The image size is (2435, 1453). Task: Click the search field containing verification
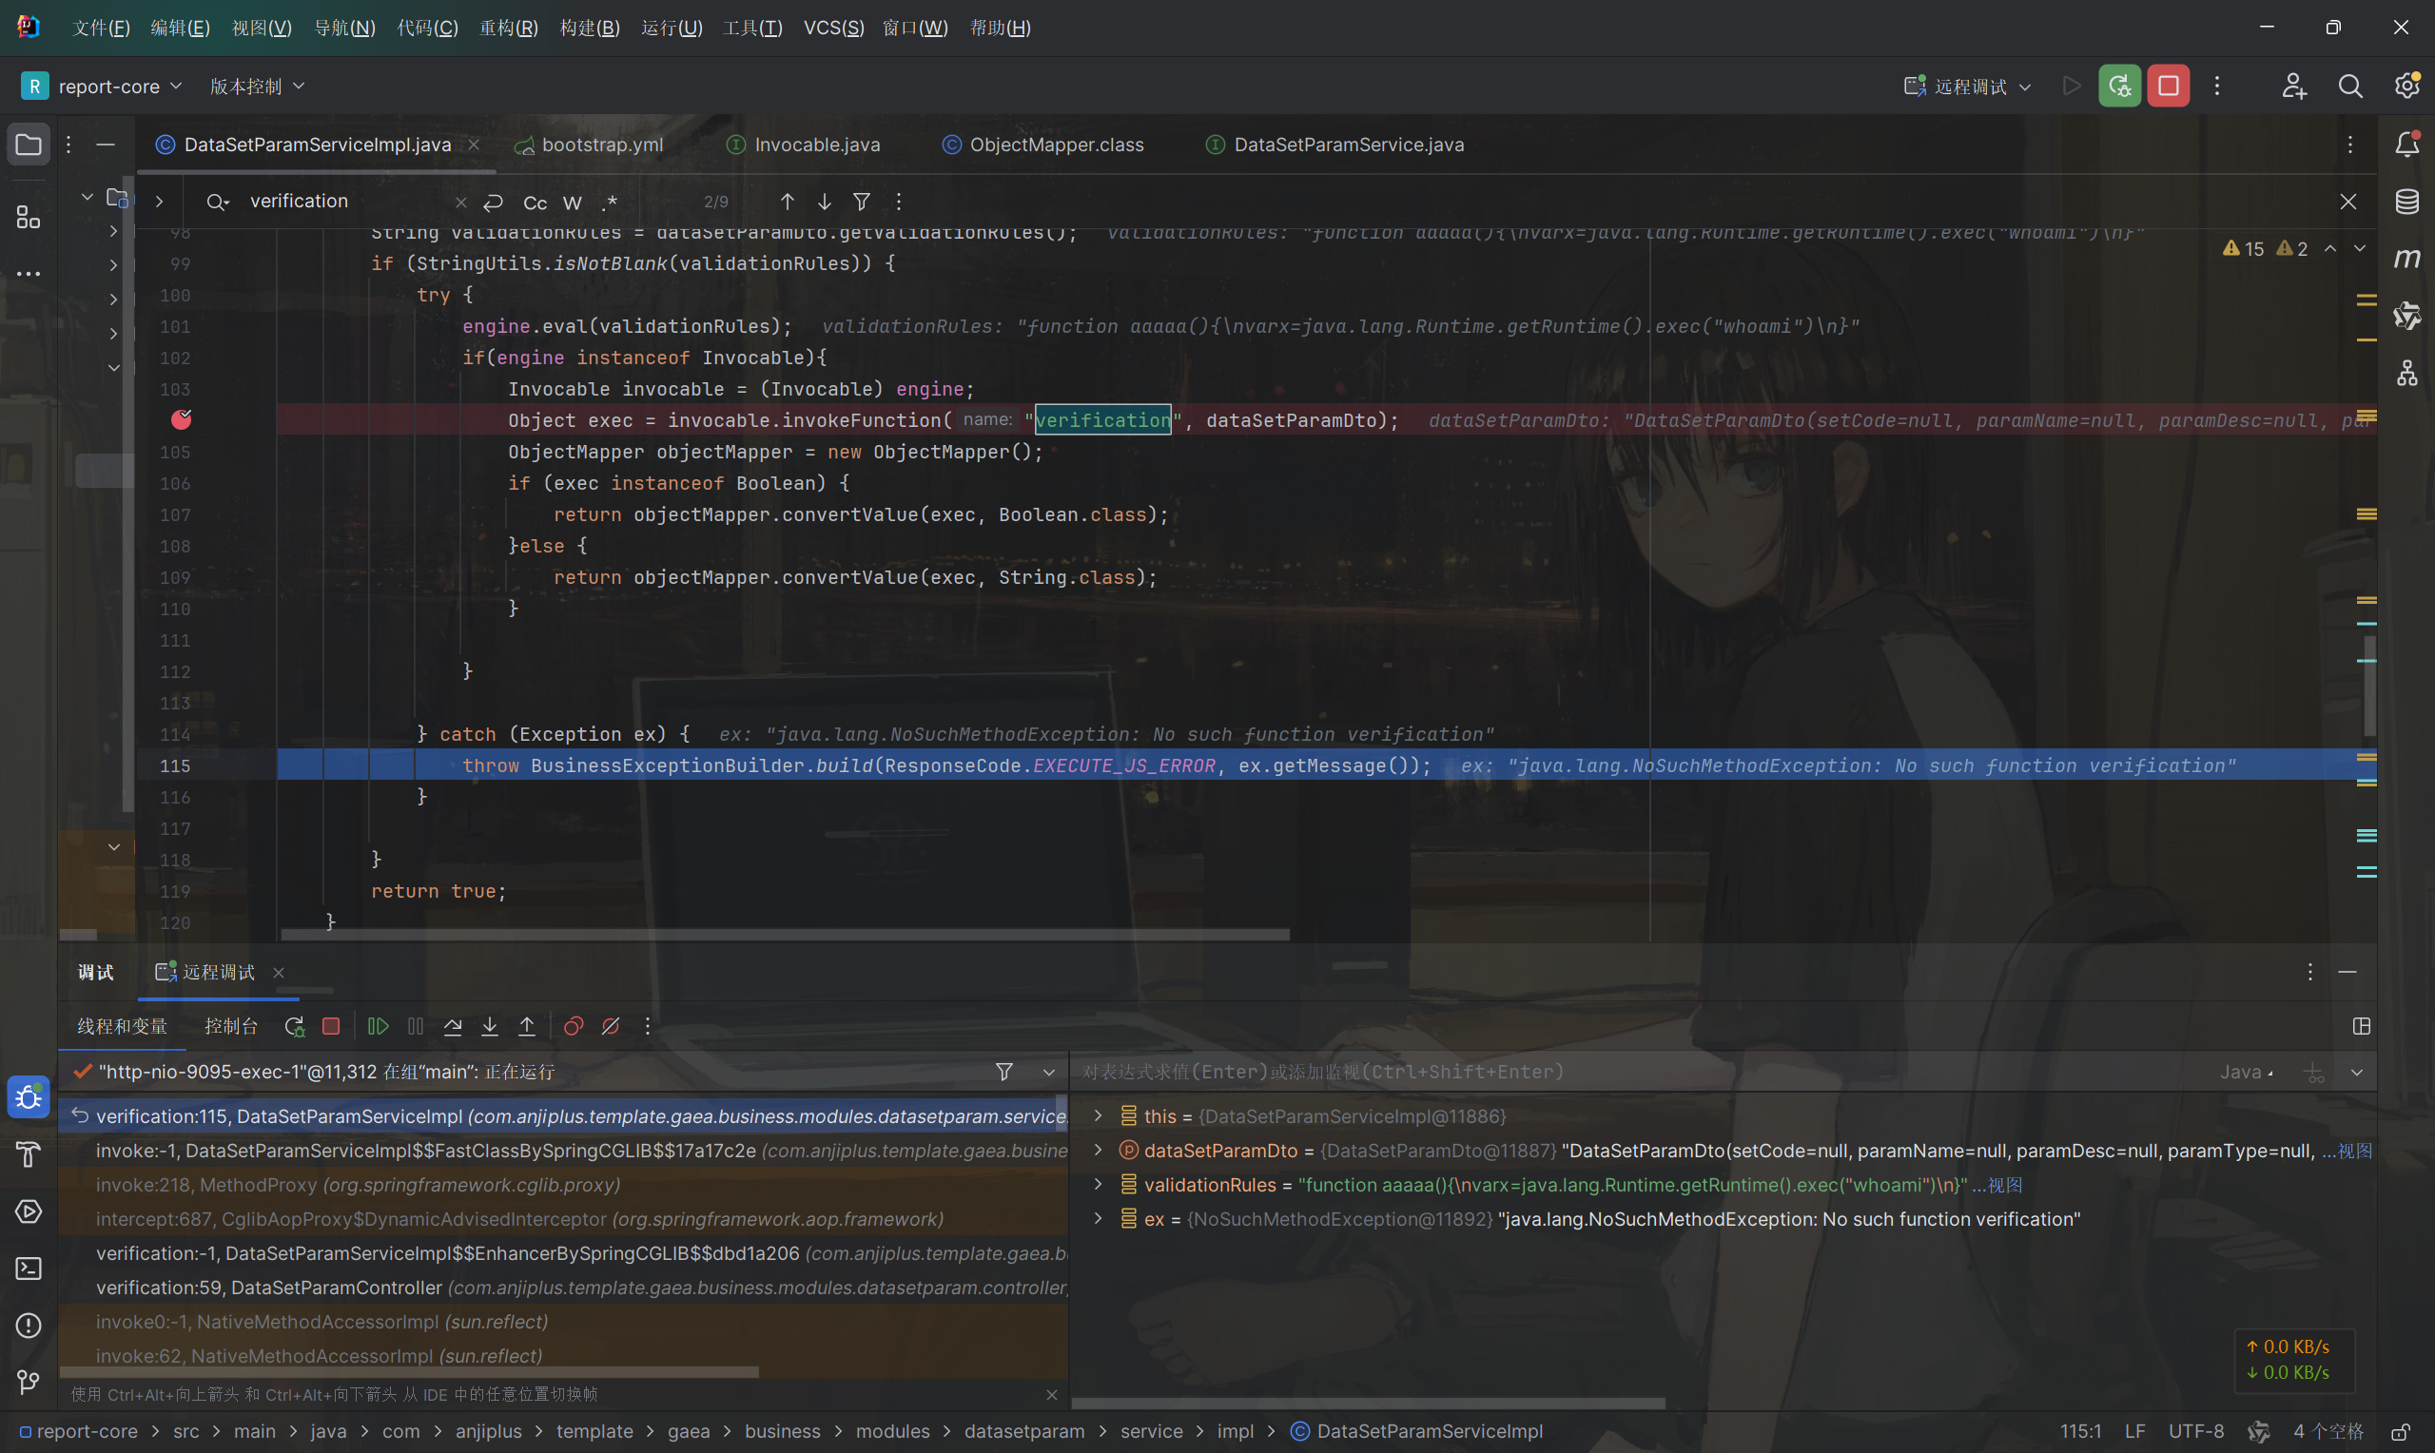(347, 202)
